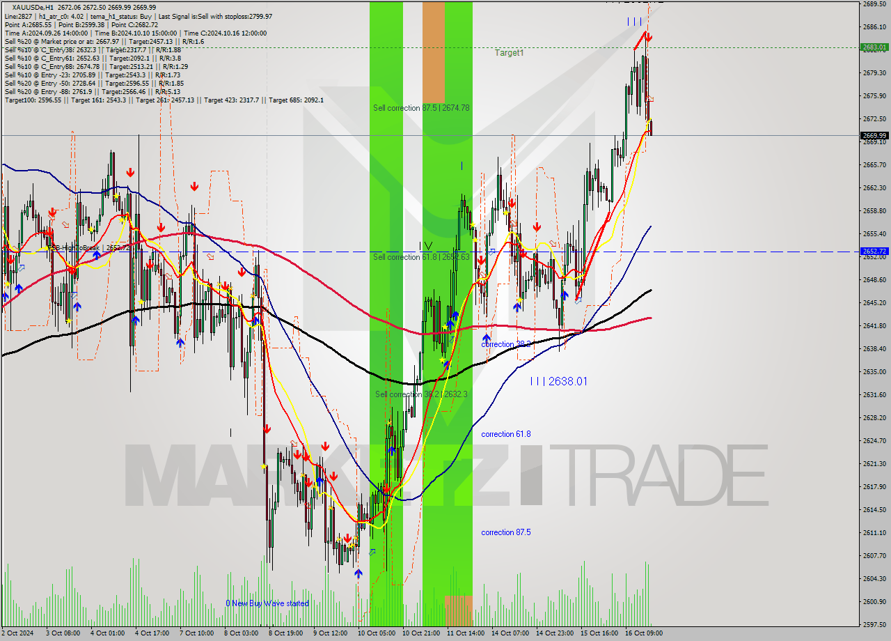Click the 'I I I | 2638.01' wave label
The width and height of the screenshot is (891, 641).
[558, 381]
